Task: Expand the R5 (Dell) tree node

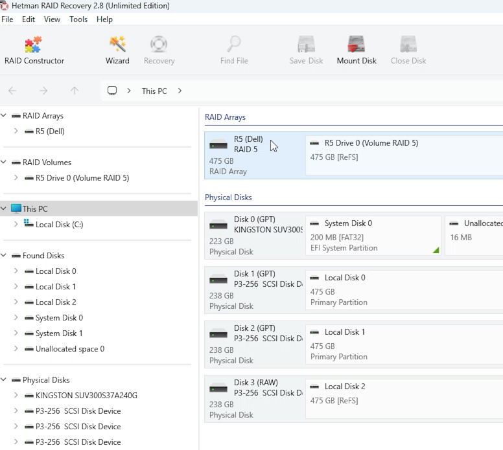Action: coord(16,131)
